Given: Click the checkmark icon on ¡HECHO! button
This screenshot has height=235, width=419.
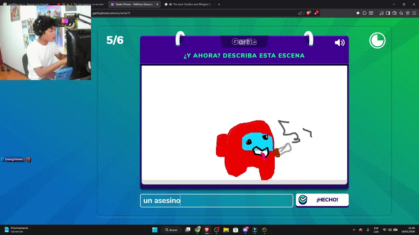Looking at the screenshot, I should (x=303, y=200).
